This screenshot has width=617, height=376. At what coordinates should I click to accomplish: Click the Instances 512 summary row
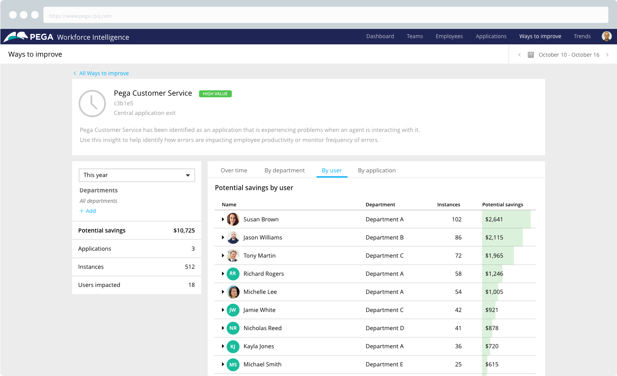pyautogui.click(x=137, y=267)
